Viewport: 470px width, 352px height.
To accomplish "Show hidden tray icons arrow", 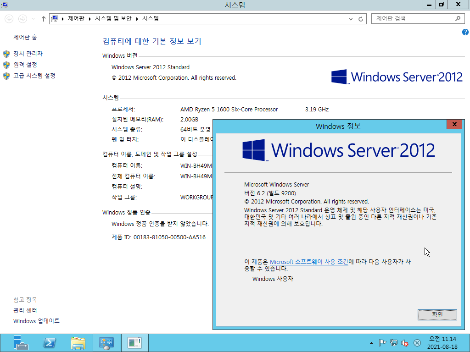I will coord(371,343).
